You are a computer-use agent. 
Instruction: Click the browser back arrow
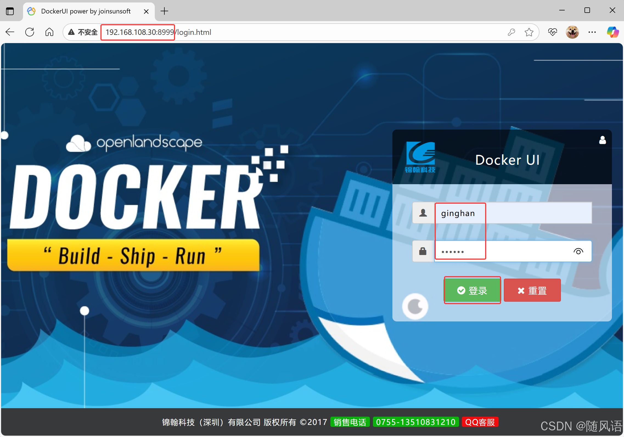pyautogui.click(x=10, y=32)
